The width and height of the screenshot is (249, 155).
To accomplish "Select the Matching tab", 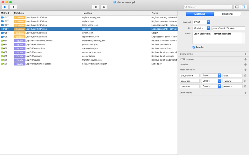I will [x=200, y=14].
